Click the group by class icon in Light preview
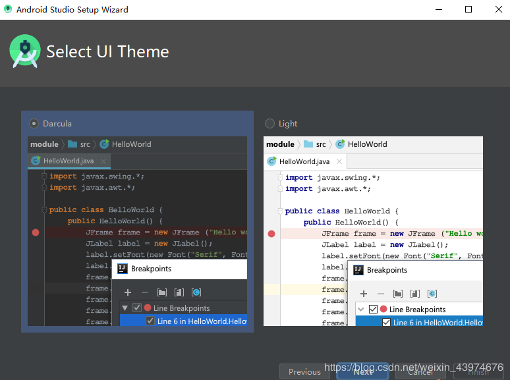510x380 pixels. [432, 294]
